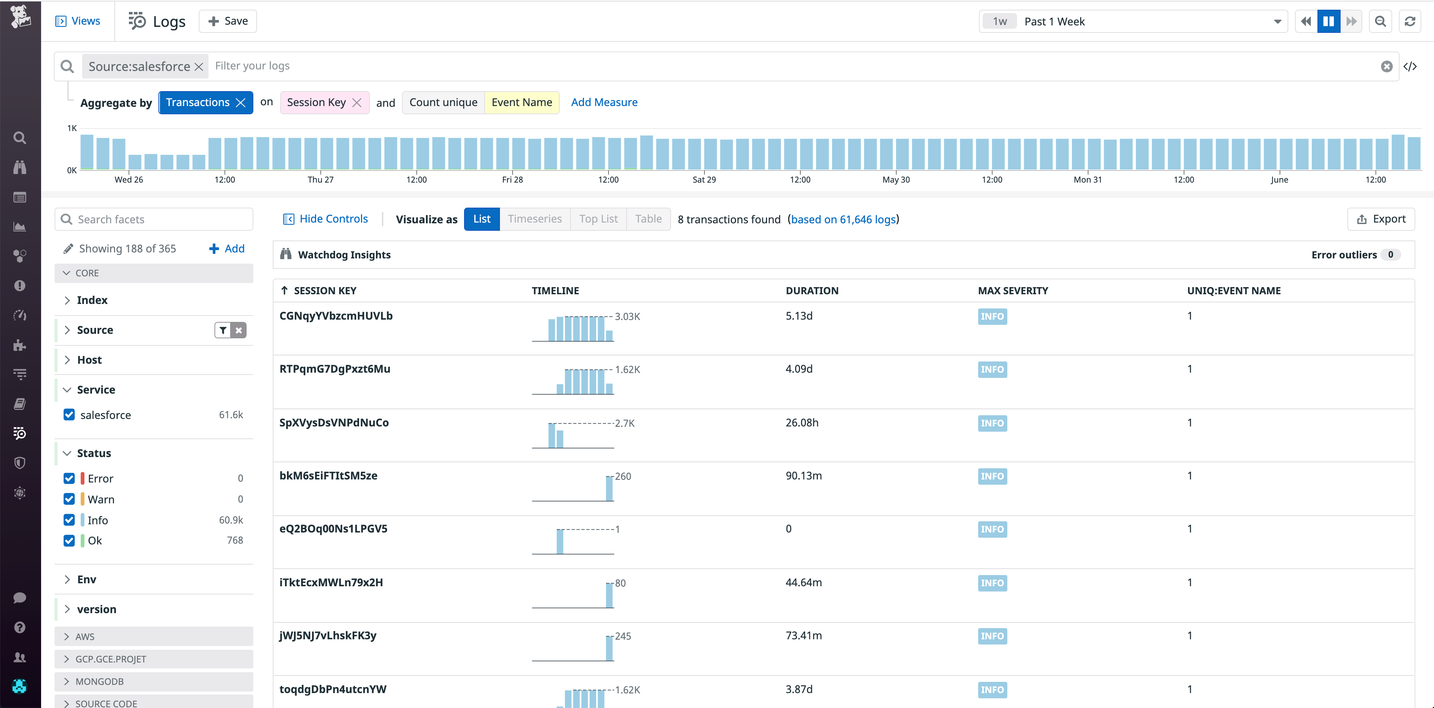Select the Logs icon in the left sidebar
Screen dimensions: 1434x708
[x=20, y=433]
